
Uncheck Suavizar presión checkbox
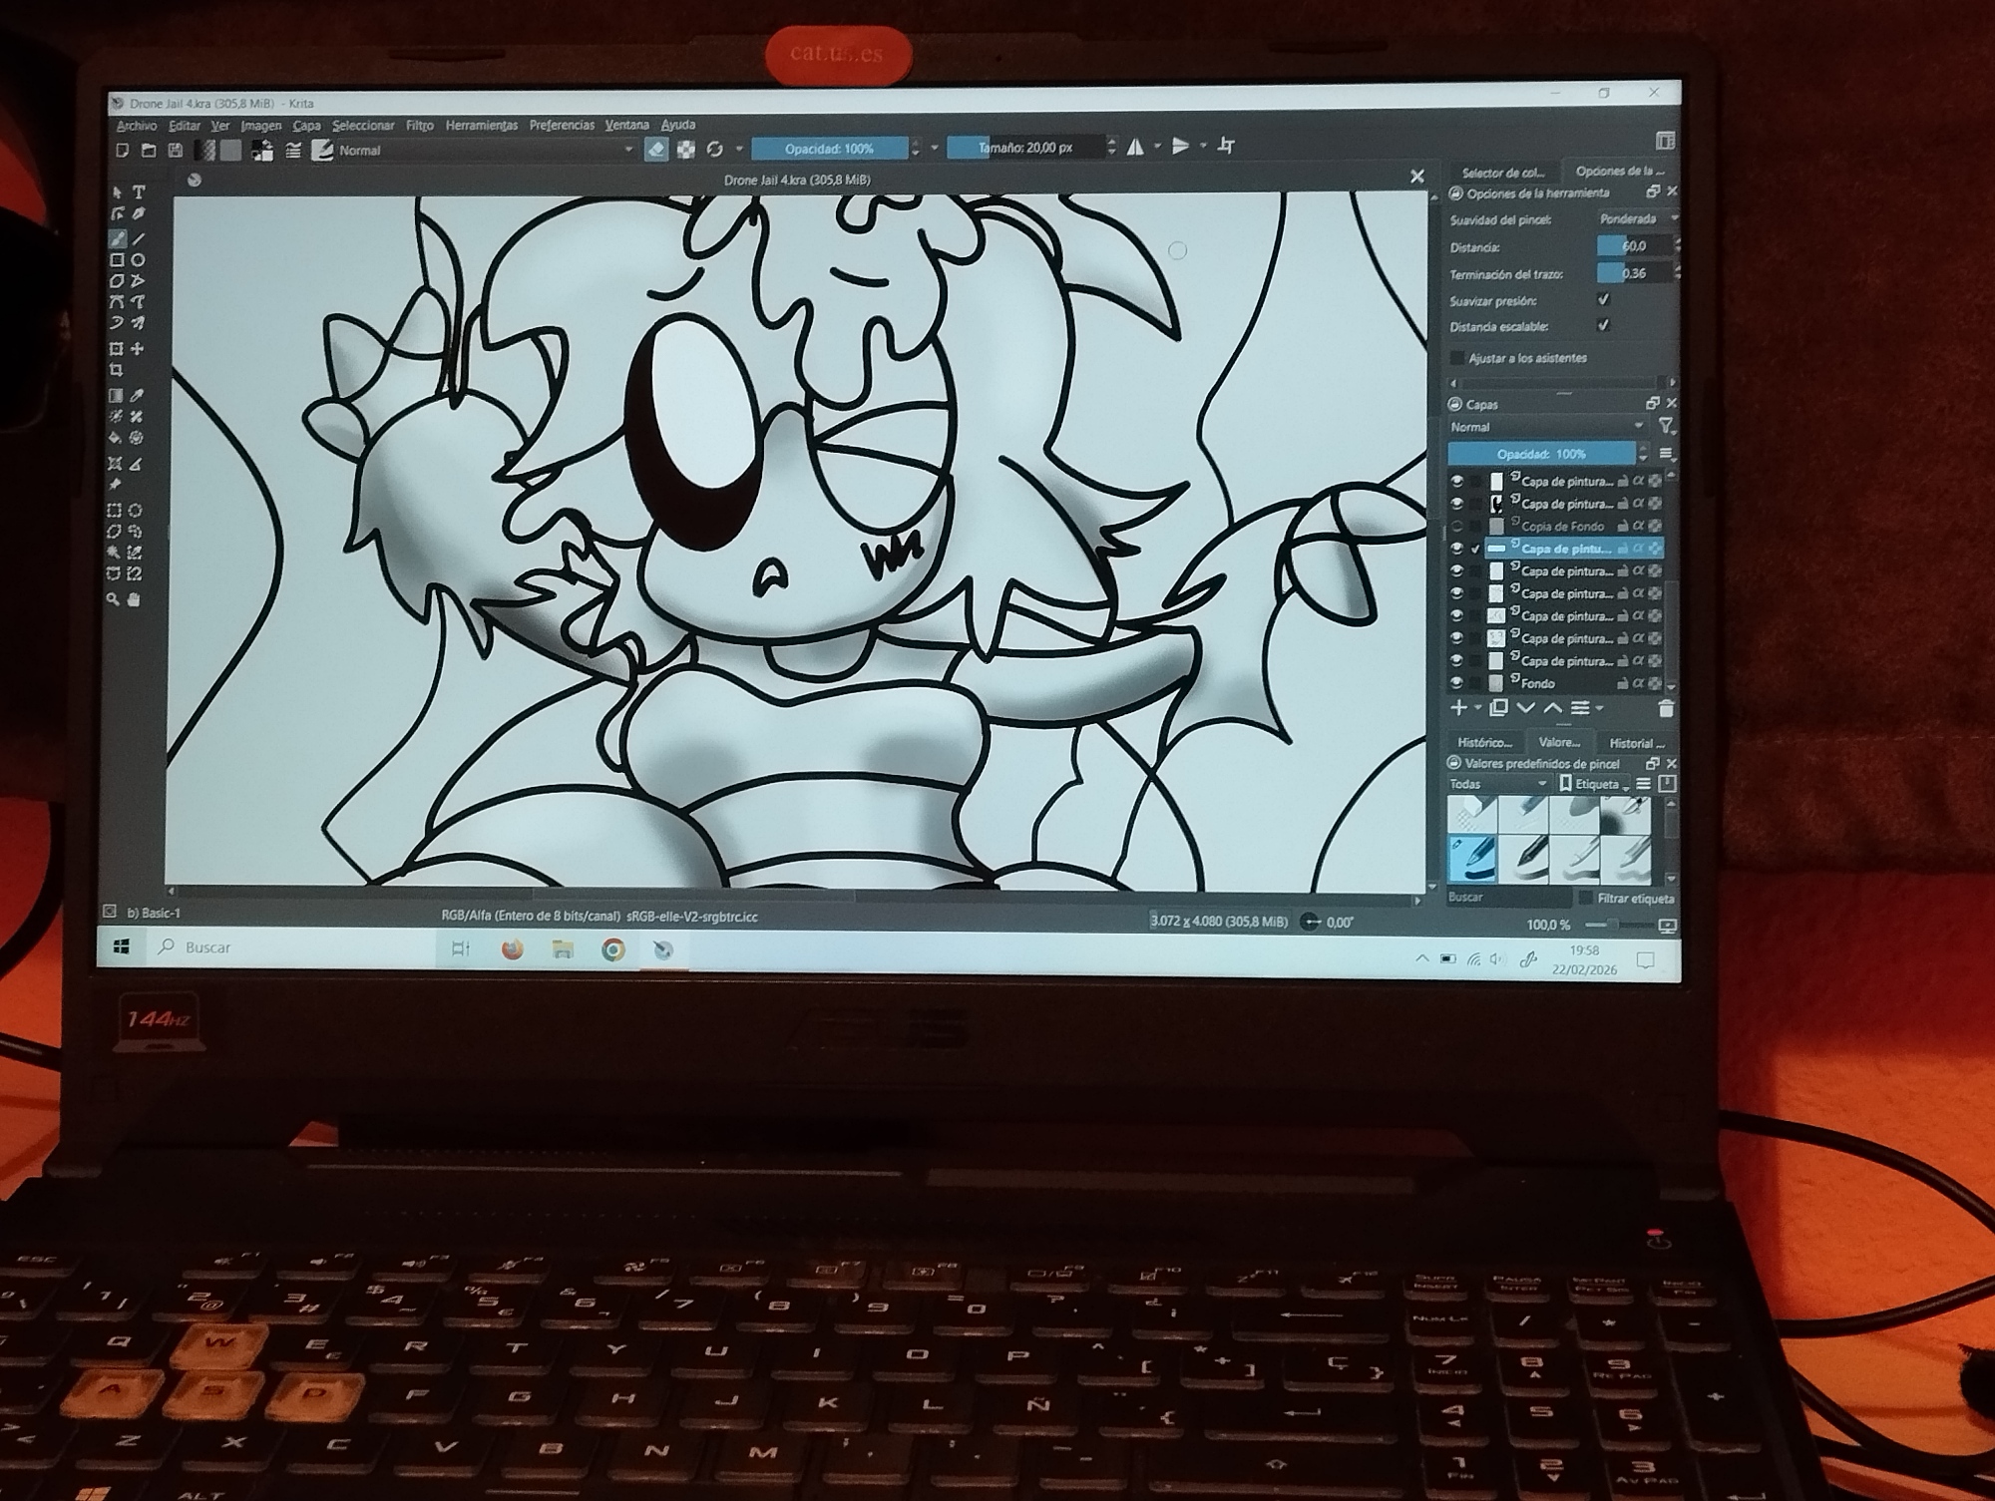1603,299
